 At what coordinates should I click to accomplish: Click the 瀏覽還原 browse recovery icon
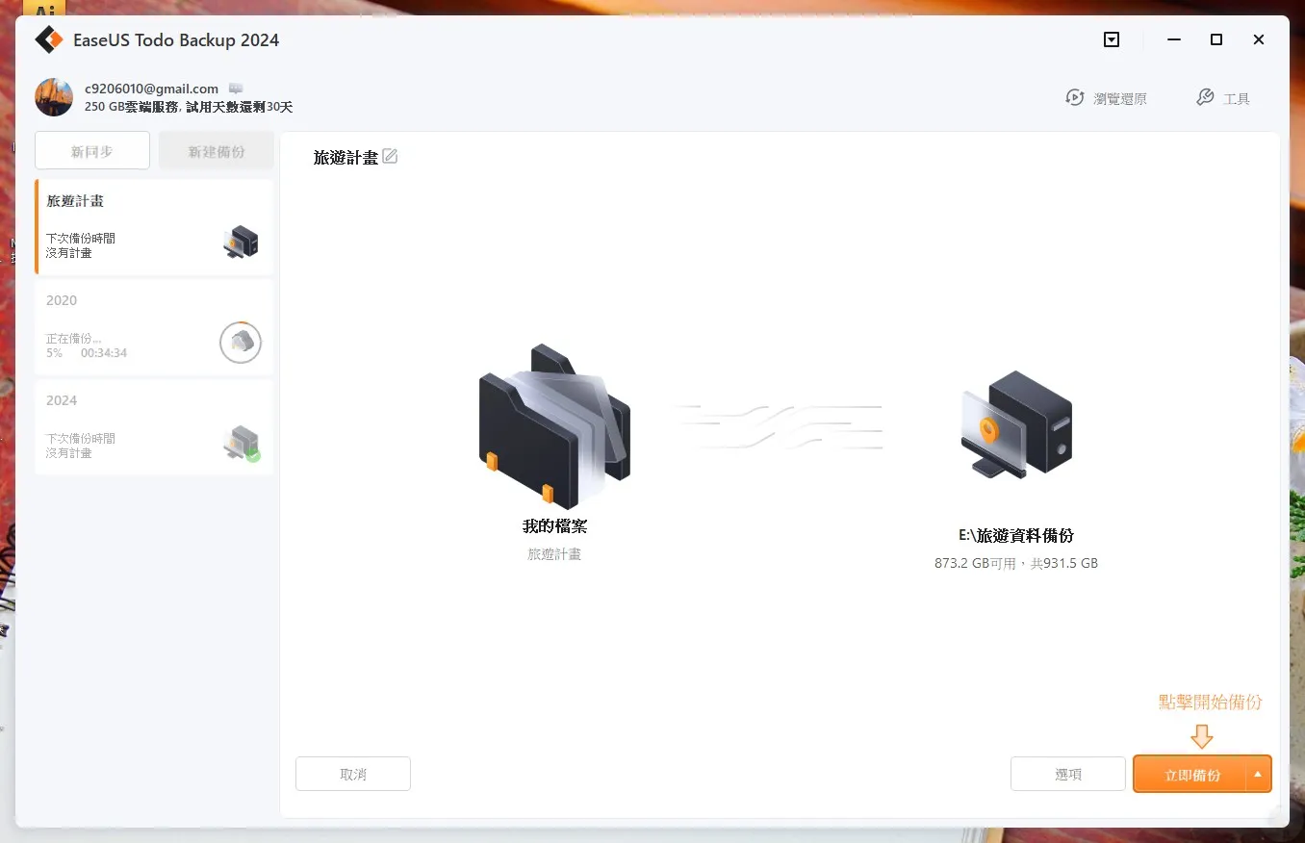pos(1075,98)
